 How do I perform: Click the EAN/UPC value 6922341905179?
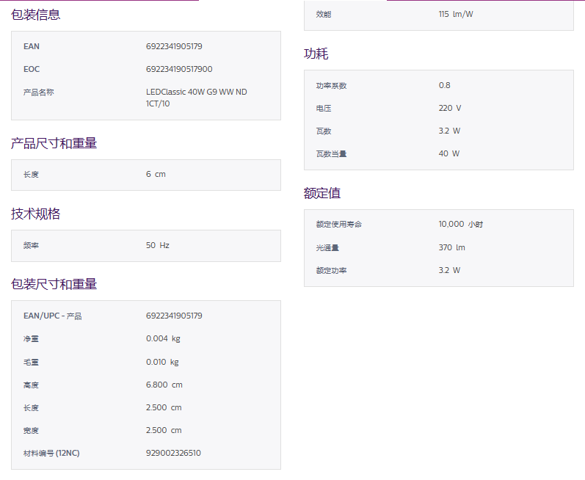174,316
